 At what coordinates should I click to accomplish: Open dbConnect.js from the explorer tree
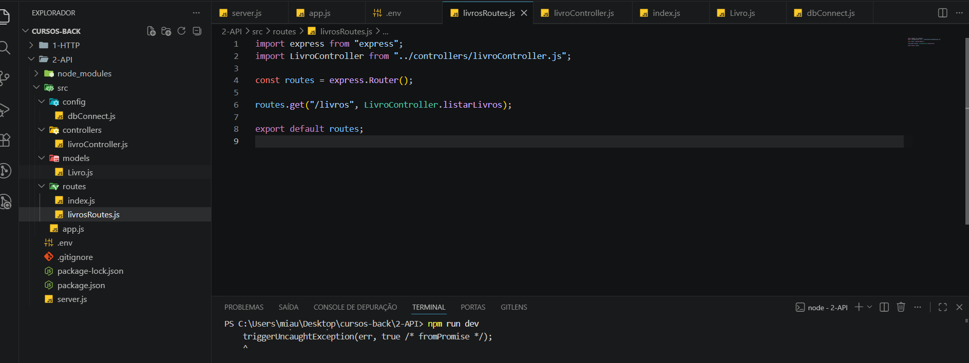[x=115, y=116]
